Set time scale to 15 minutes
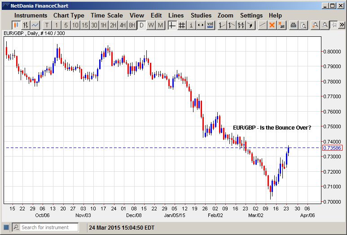The width and height of the screenshot is (347, 235). 85,25
